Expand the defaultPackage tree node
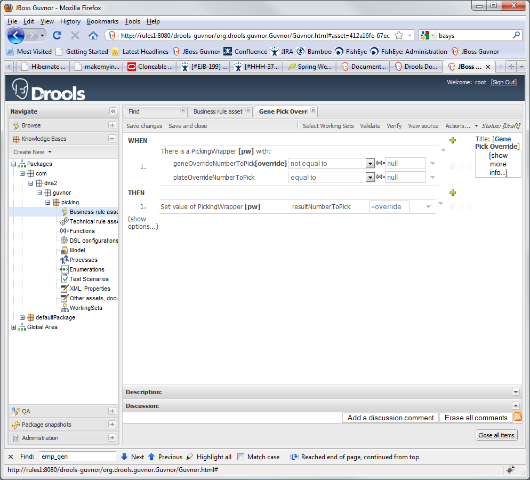This screenshot has height=480, width=530. pos(22,317)
